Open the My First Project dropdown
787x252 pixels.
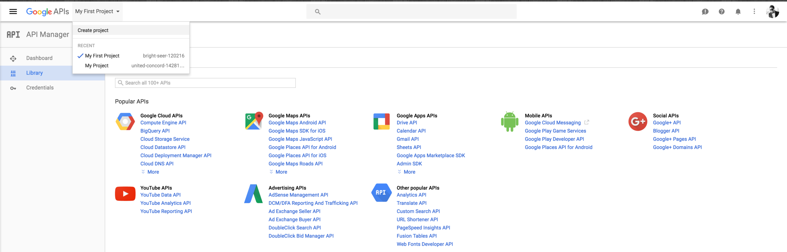point(98,11)
